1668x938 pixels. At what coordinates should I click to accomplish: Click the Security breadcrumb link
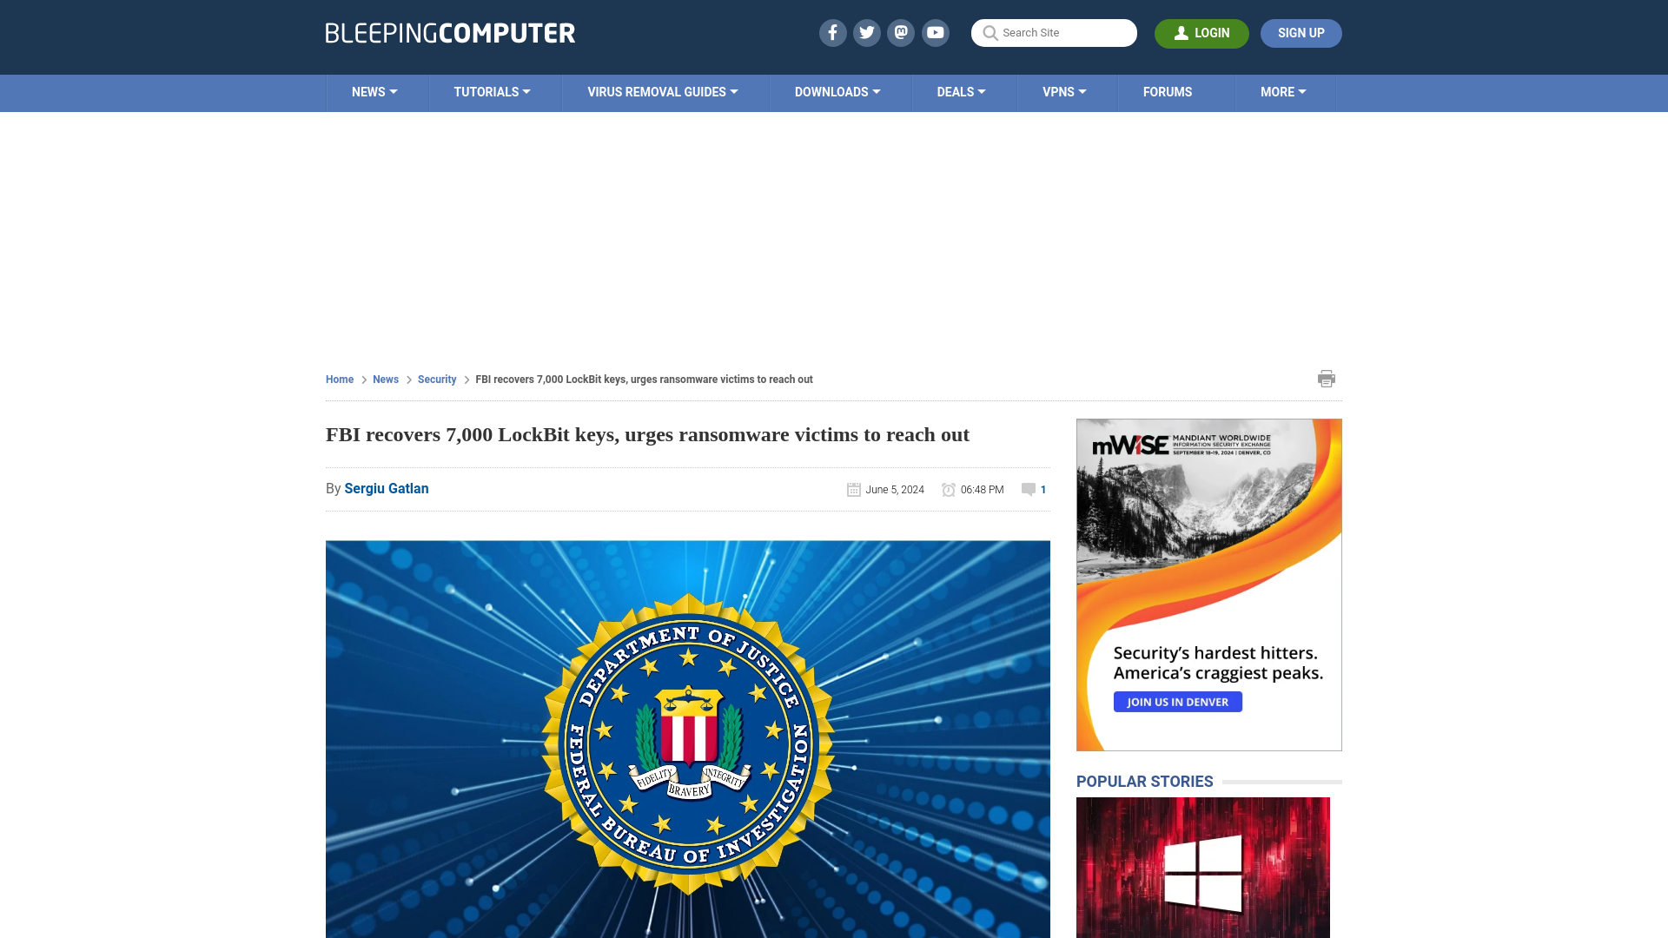coord(436,379)
